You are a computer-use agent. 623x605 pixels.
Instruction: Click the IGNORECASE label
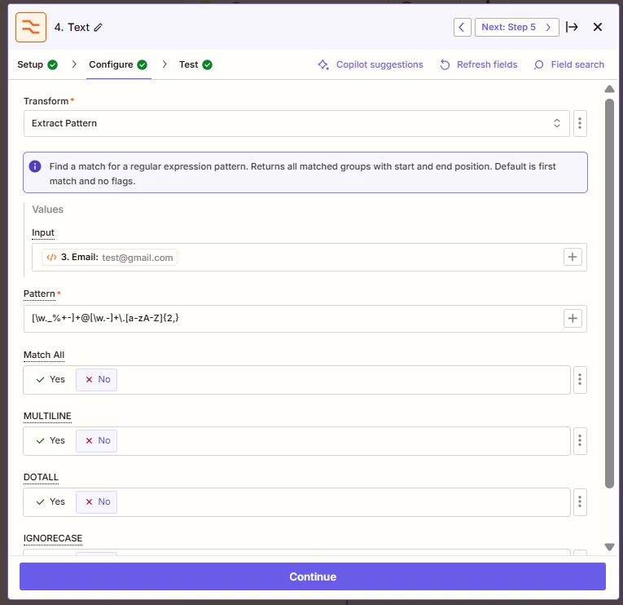(x=53, y=539)
